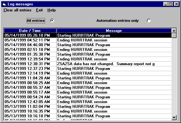The height and width of the screenshot is (123, 181).
Task: Close the Log messages window
Action: point(177,4)
